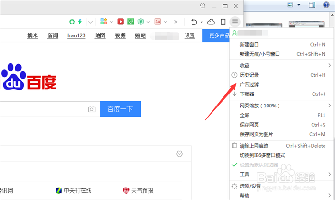The image size is (335, 200).
Task: Click the camera image search icon
Action: click(x=92, y=109)
